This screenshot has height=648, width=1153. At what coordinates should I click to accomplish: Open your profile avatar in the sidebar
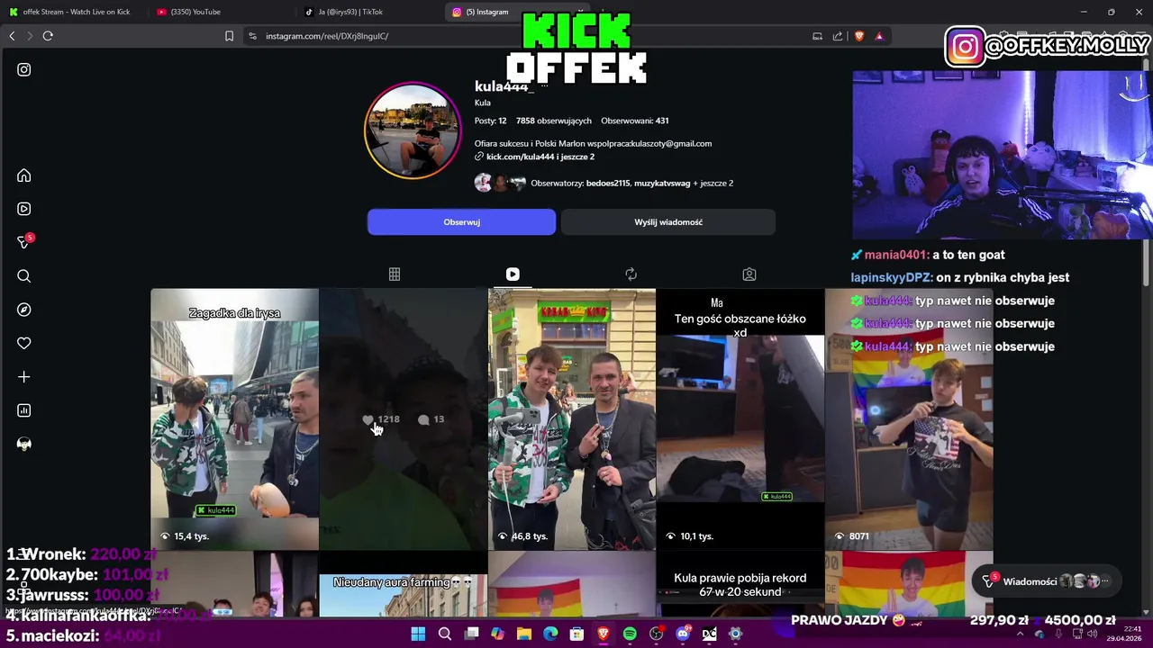(24, 444)
